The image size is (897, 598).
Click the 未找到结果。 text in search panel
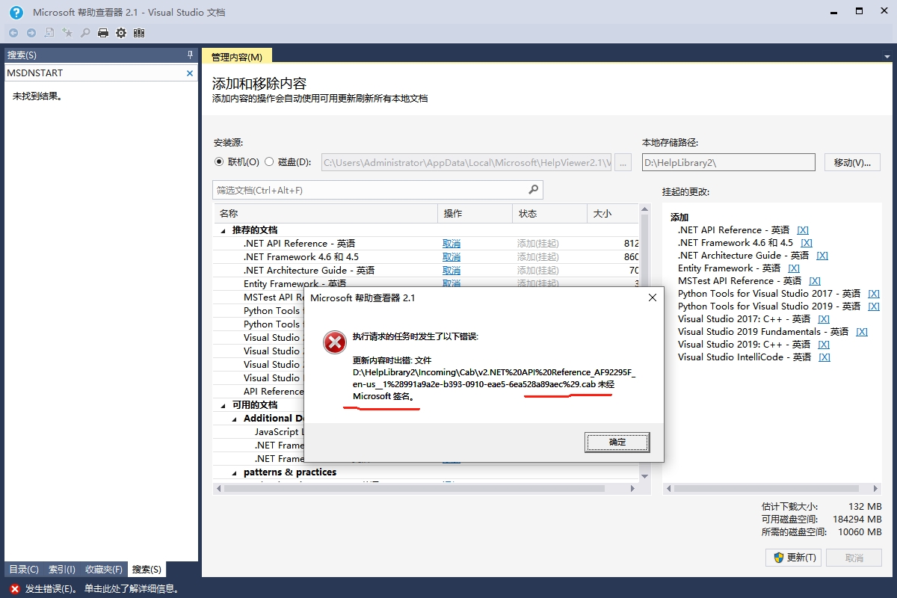coord(37,96)
